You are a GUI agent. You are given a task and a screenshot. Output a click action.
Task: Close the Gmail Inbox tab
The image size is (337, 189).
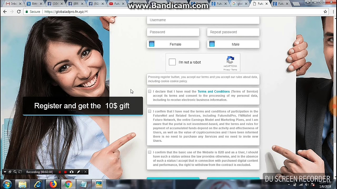pyautogui.click(x=20, y=4)
